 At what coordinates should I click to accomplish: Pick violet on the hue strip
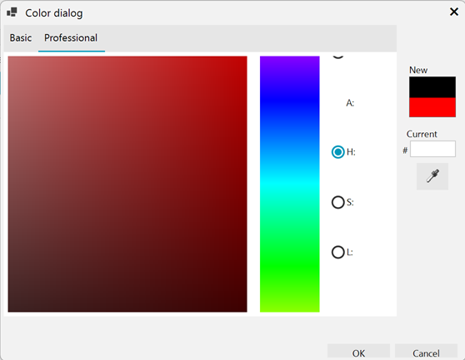290,59
